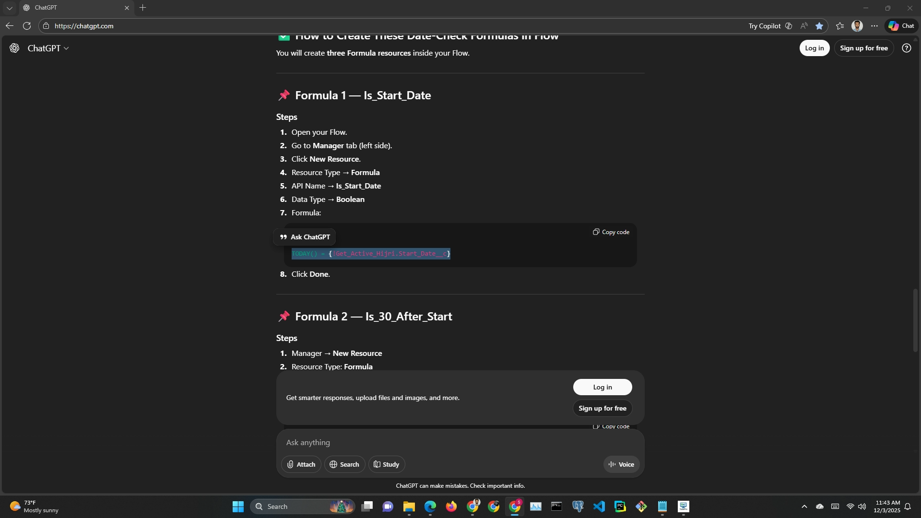Start Voice mode

click(621, 464)
